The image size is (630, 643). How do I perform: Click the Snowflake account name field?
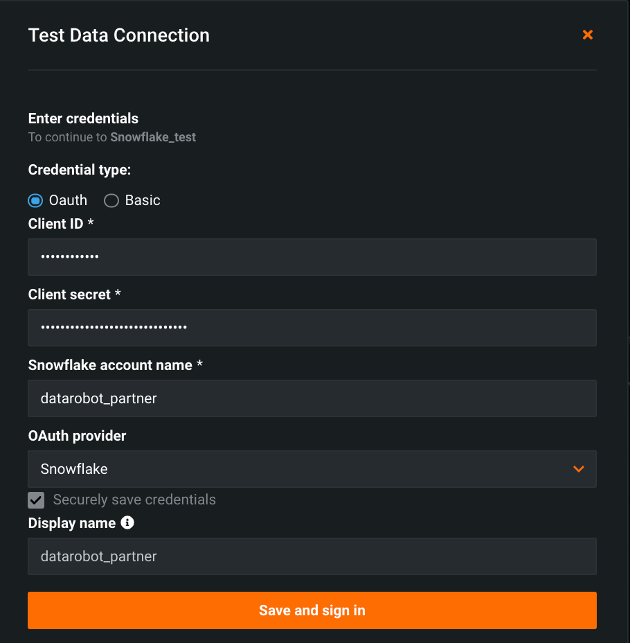click(312, 398)
